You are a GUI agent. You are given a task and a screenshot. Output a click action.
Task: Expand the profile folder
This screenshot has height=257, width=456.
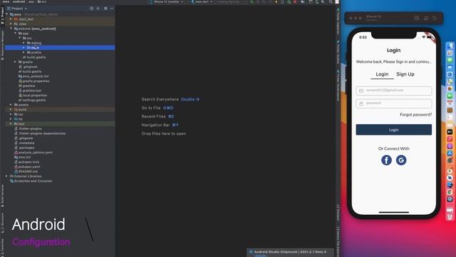(24, 52)
